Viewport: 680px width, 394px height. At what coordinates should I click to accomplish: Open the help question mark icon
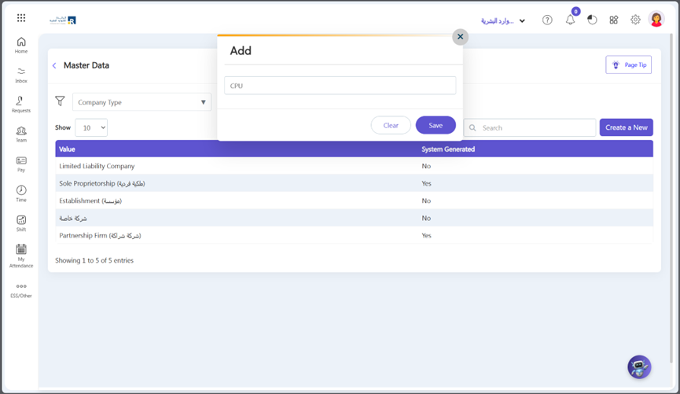point(547,20)
